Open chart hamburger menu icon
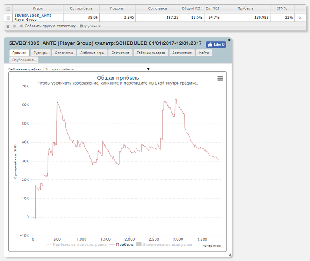This screenshot has width=310, height=261. (220, 78)
